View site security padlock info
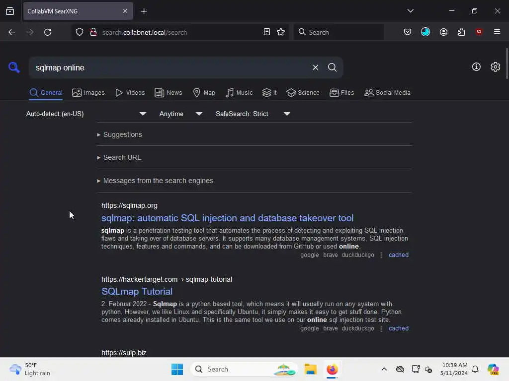The width and height of the screenshot is (509, 381). (93, 32)
